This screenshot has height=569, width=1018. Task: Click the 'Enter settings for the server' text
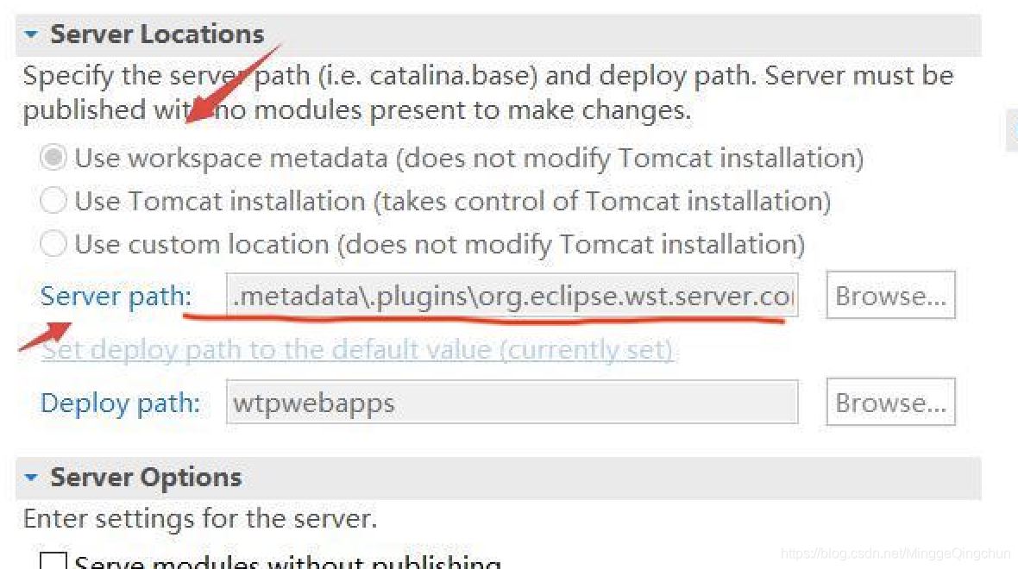(x=199, y=519)
